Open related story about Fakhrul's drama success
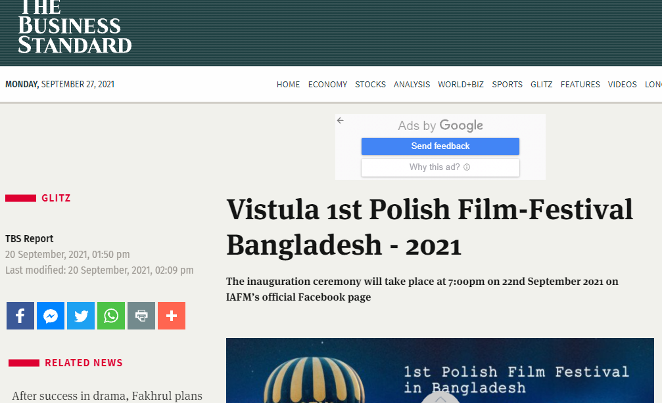 [x=107, y=396]
